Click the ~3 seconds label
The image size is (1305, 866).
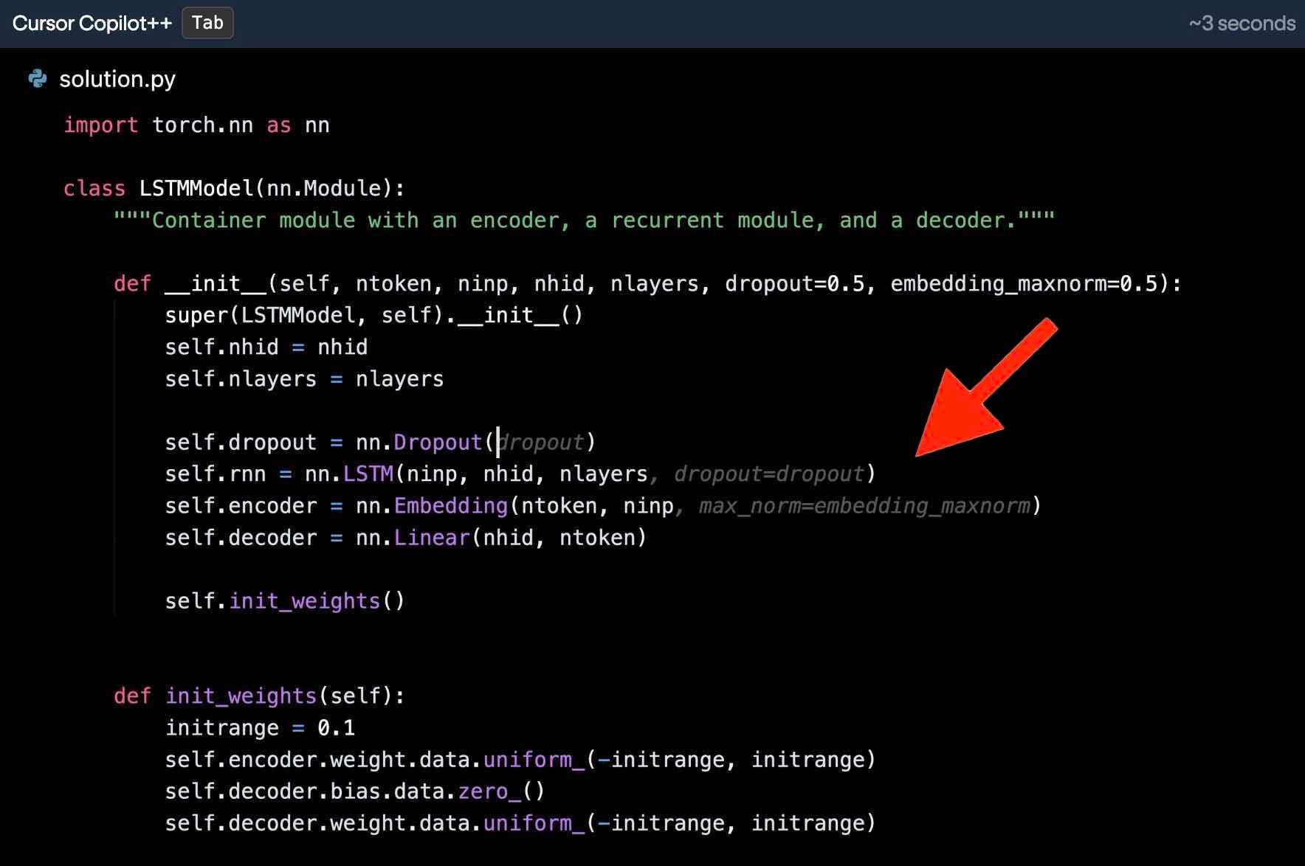point(1242,24)
